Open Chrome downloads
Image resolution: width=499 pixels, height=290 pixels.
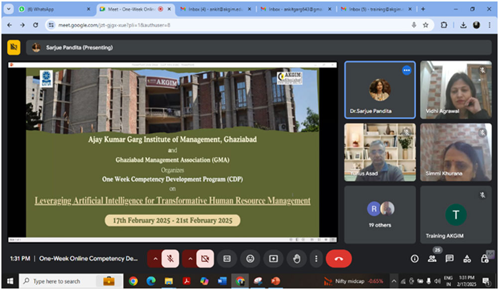pyautogui.click(x=463, y=25)
